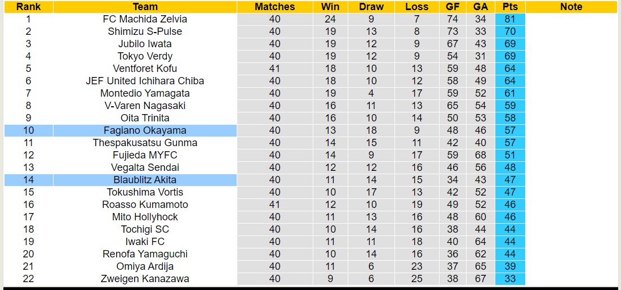Click the Team column header
This screenshot has width=621, height=290.
coord(145,7)
